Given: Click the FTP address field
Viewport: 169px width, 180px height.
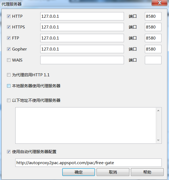Looking at the screenshot, I should tap(82, 38).
